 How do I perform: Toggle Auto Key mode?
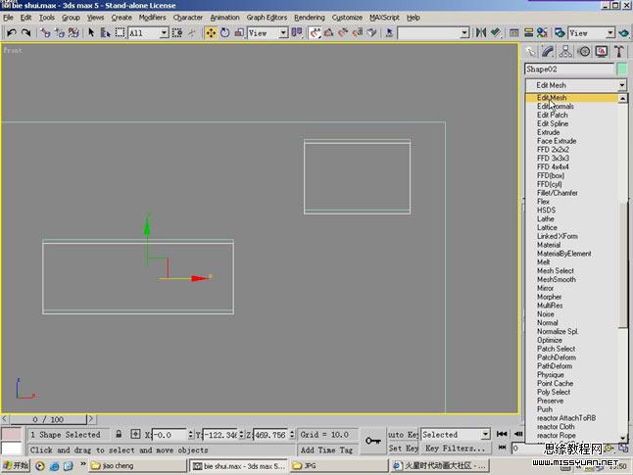[x=403, y=434]
